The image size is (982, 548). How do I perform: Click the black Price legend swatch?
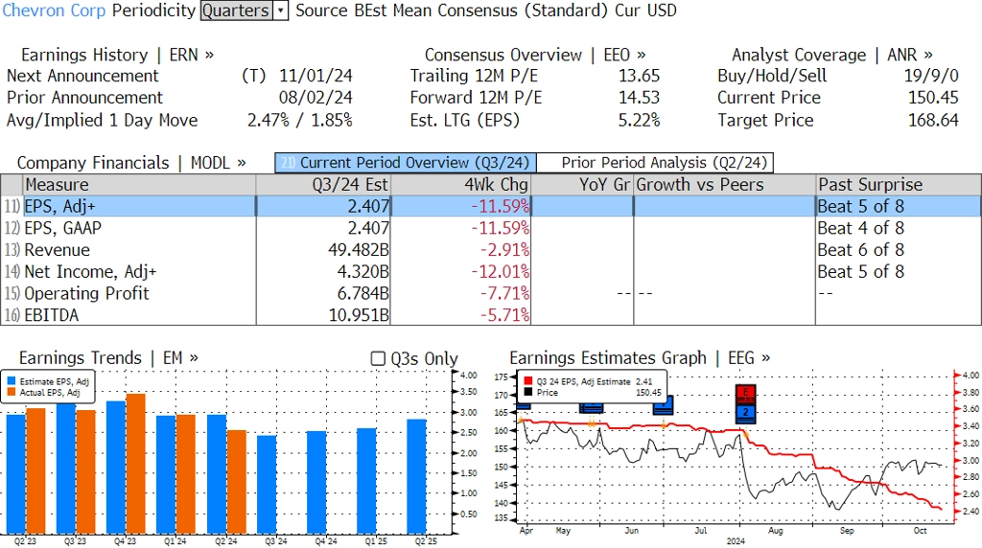pyautogui.click(x=528, y=392)
